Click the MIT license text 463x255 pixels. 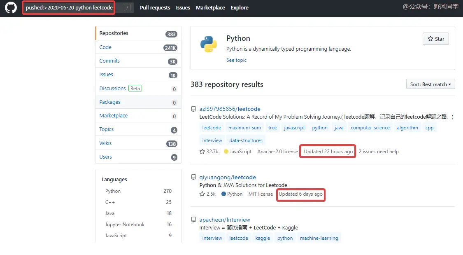(261, 194)
